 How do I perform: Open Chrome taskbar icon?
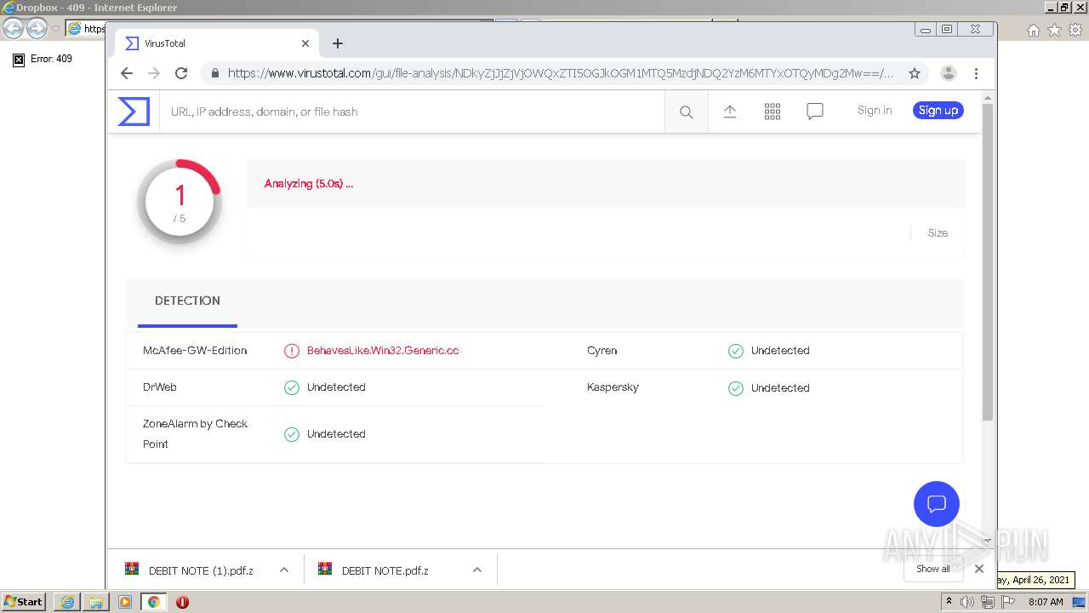point(153,602)
